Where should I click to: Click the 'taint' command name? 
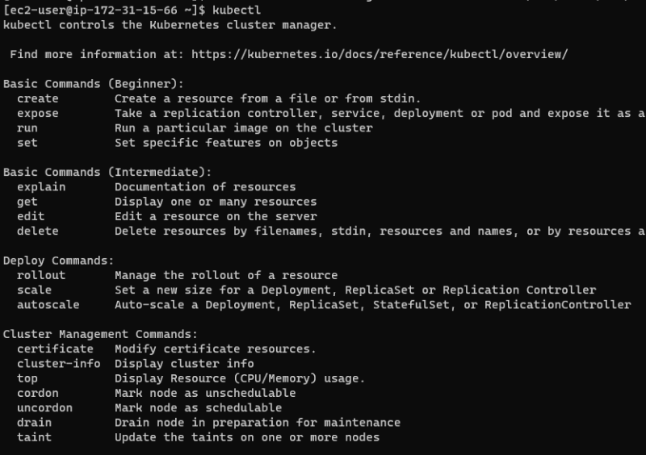(34, 436)
